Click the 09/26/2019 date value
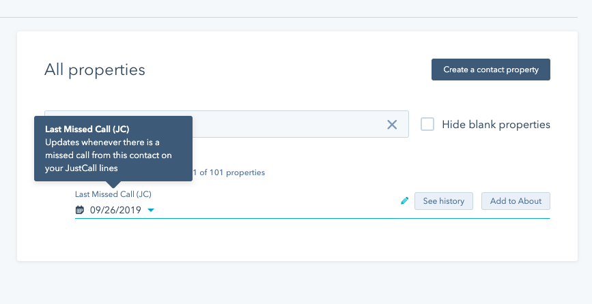This screenshot has height=304, width=592. (x=115, y=210)
